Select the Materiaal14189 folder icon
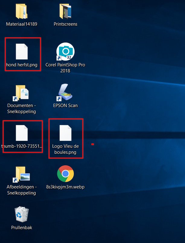The width and height of the screenshot is (185, 243). pyautogui.click(x=21, y=11)
